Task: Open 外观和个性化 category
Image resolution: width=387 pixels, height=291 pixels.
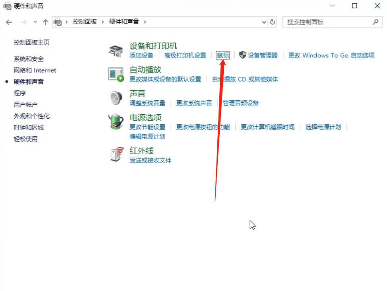Action: tap(32, 116)
